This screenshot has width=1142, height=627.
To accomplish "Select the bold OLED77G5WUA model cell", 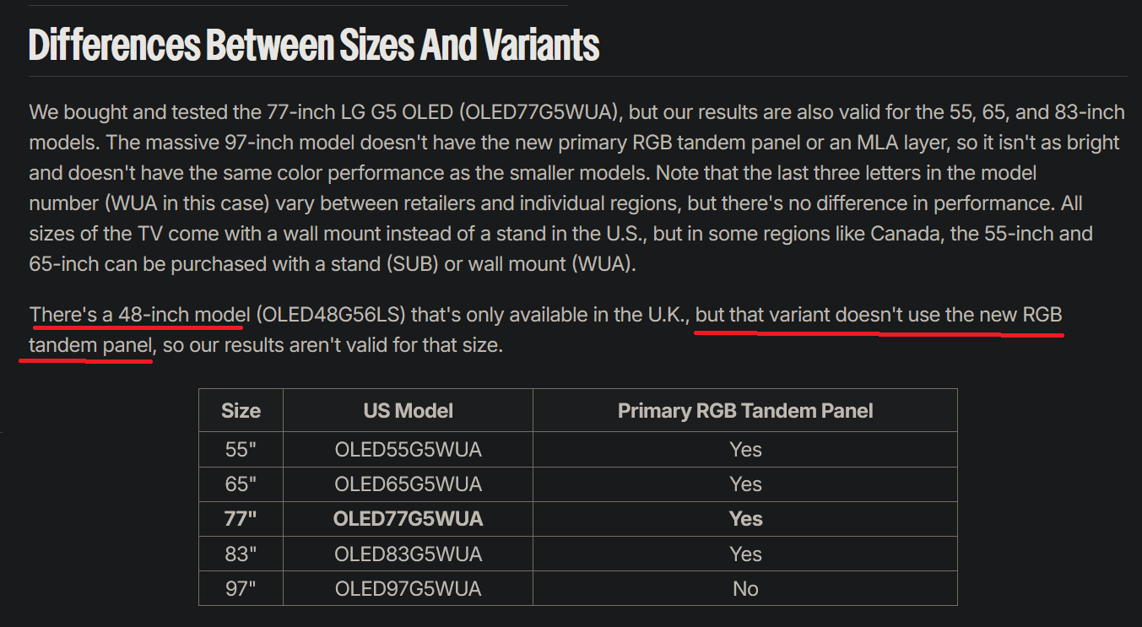I will click(x=408, y=519).
